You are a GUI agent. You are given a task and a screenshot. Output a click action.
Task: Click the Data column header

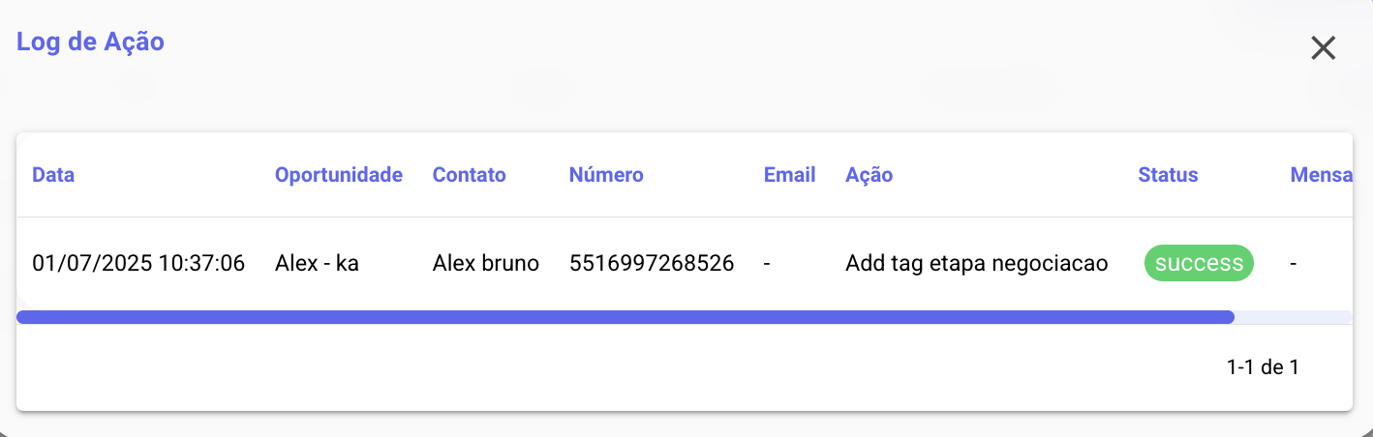pyautogui.click(x=53, y=175)
